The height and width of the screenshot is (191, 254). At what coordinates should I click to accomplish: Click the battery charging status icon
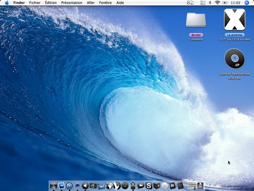(225, 3)
